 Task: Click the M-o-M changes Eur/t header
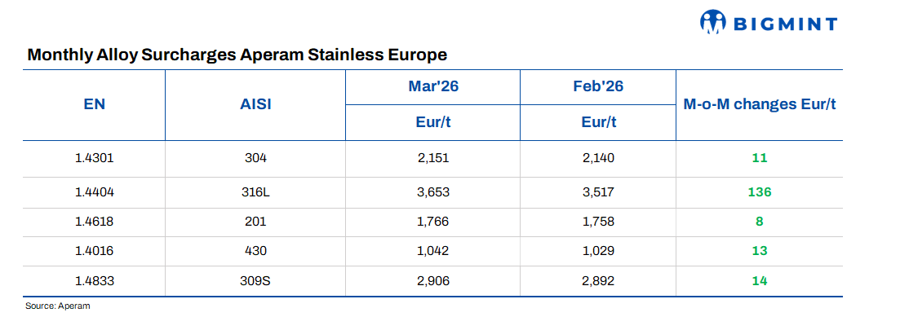tap(760, 104)
